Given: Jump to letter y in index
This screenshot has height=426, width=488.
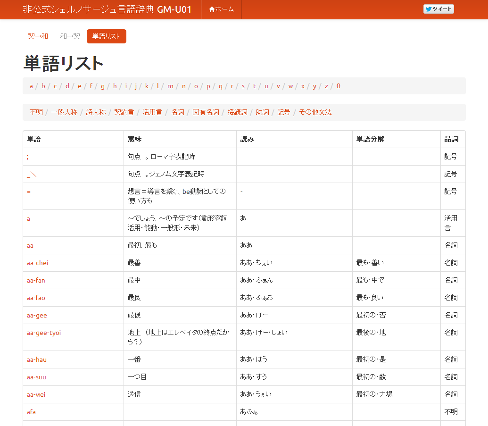Looking at the screenshot, I should click(314, 86).
